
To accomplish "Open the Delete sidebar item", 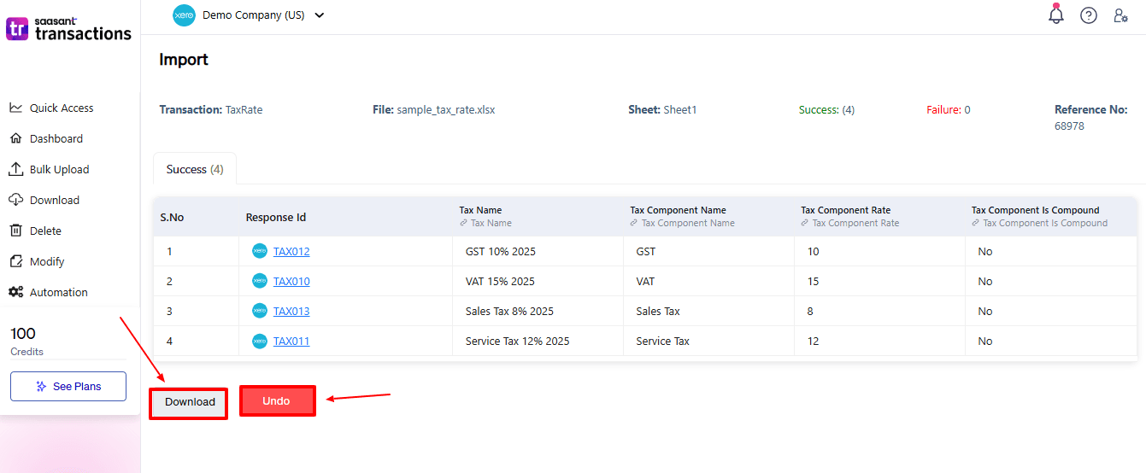I will coord(45,231).
